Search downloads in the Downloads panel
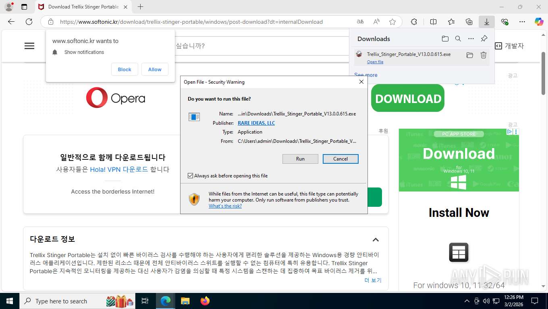The height and width of the screenshot is (309, 548). tap(458, 39)
